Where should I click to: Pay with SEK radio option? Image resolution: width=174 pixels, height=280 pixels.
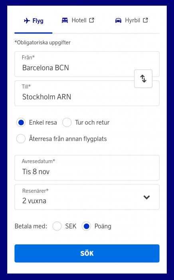[x=57, y=226]
